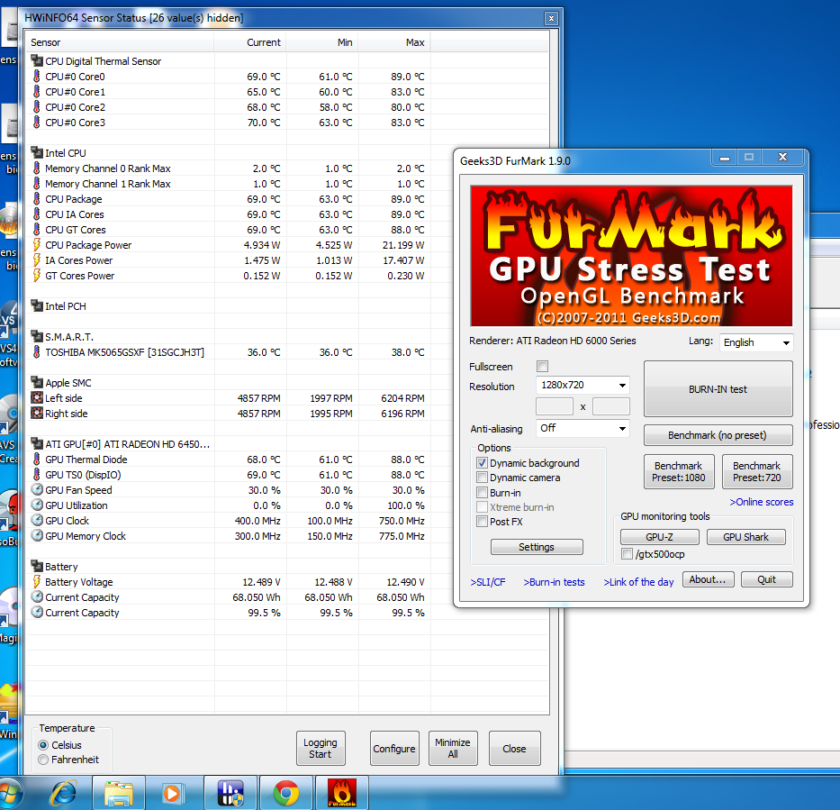Image resolution: width=840 pixels, height=810 pixels.
Task: Click the Minimize All button
Action: pyautogui.click(x=453, y=749)
